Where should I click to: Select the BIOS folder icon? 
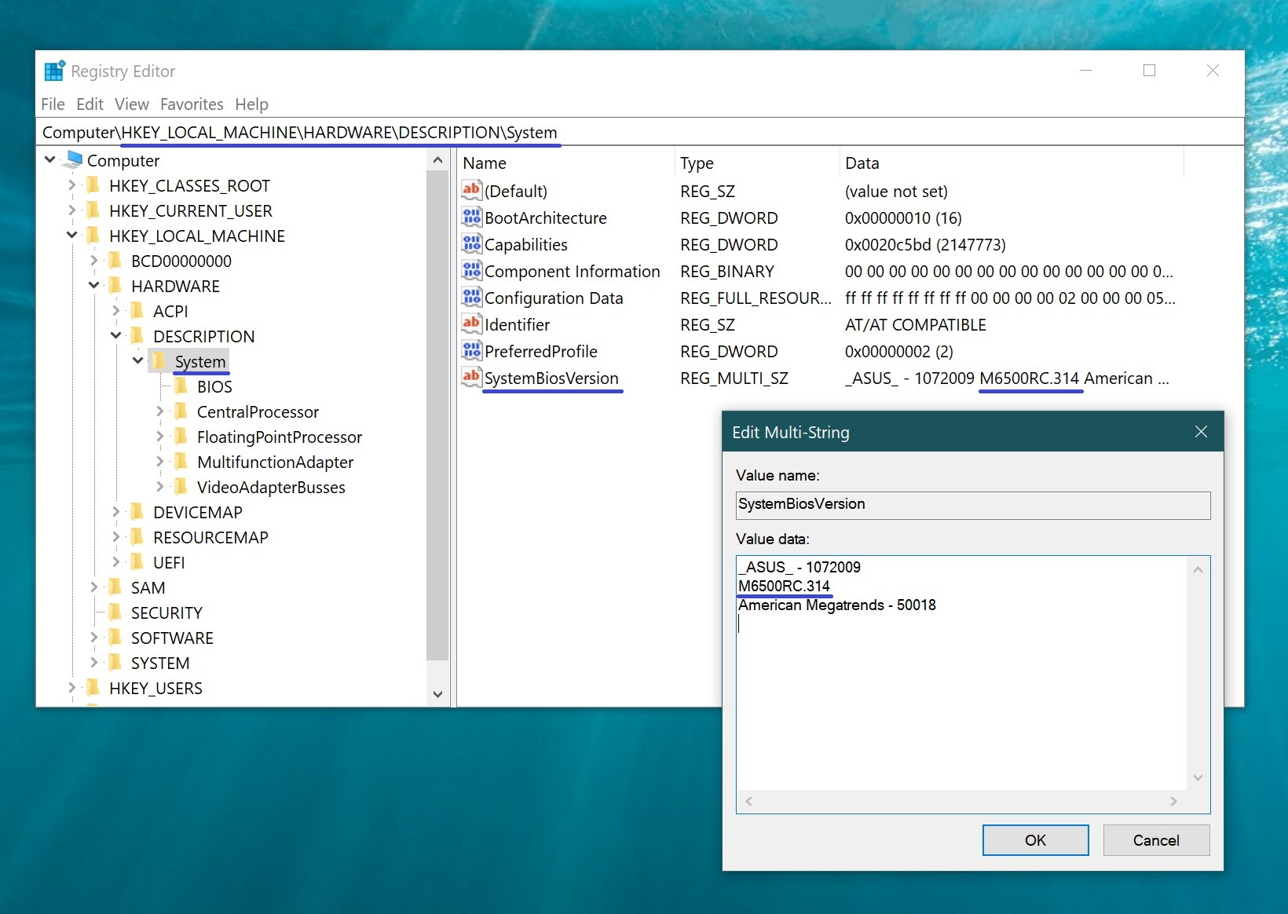[x=181, y=386]
